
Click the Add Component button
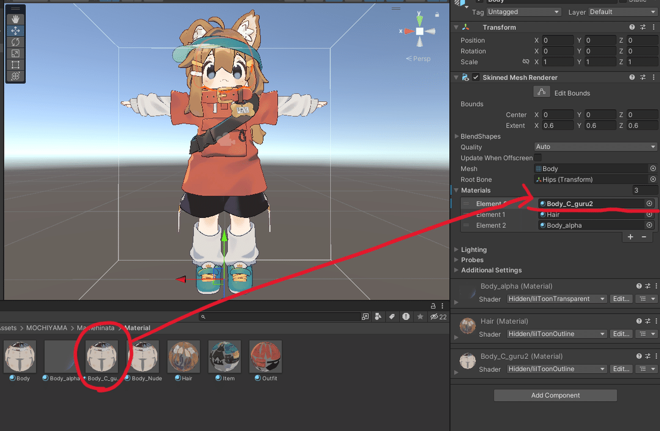pyautogui.click(x=555, y=395)
